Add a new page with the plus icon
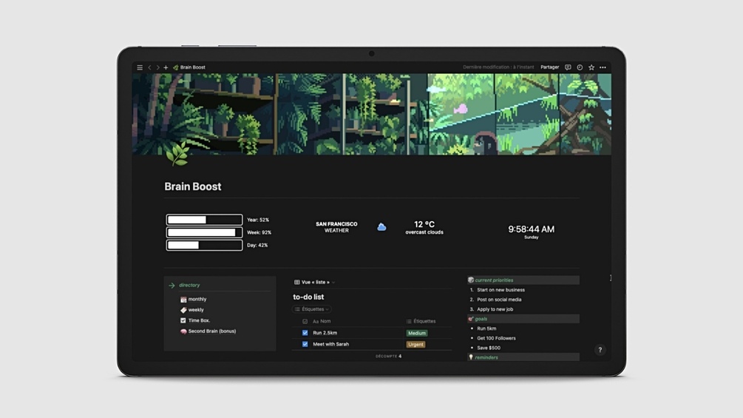Image resolution: width=743 pixels, height=418 pixels. coord(166,67)
